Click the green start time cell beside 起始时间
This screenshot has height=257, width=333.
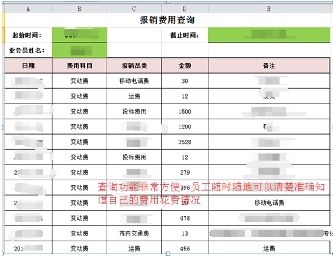point(79,35)
